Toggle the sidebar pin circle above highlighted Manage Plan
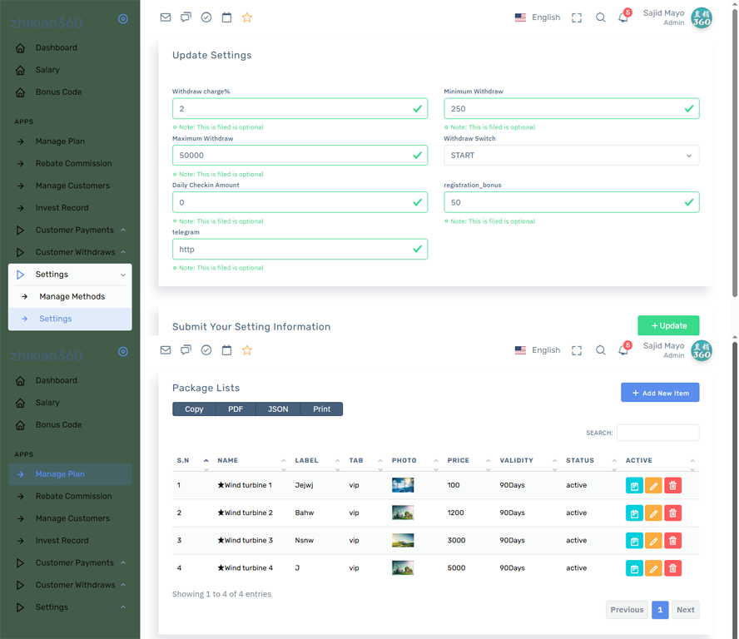 (x=123, y=351)
